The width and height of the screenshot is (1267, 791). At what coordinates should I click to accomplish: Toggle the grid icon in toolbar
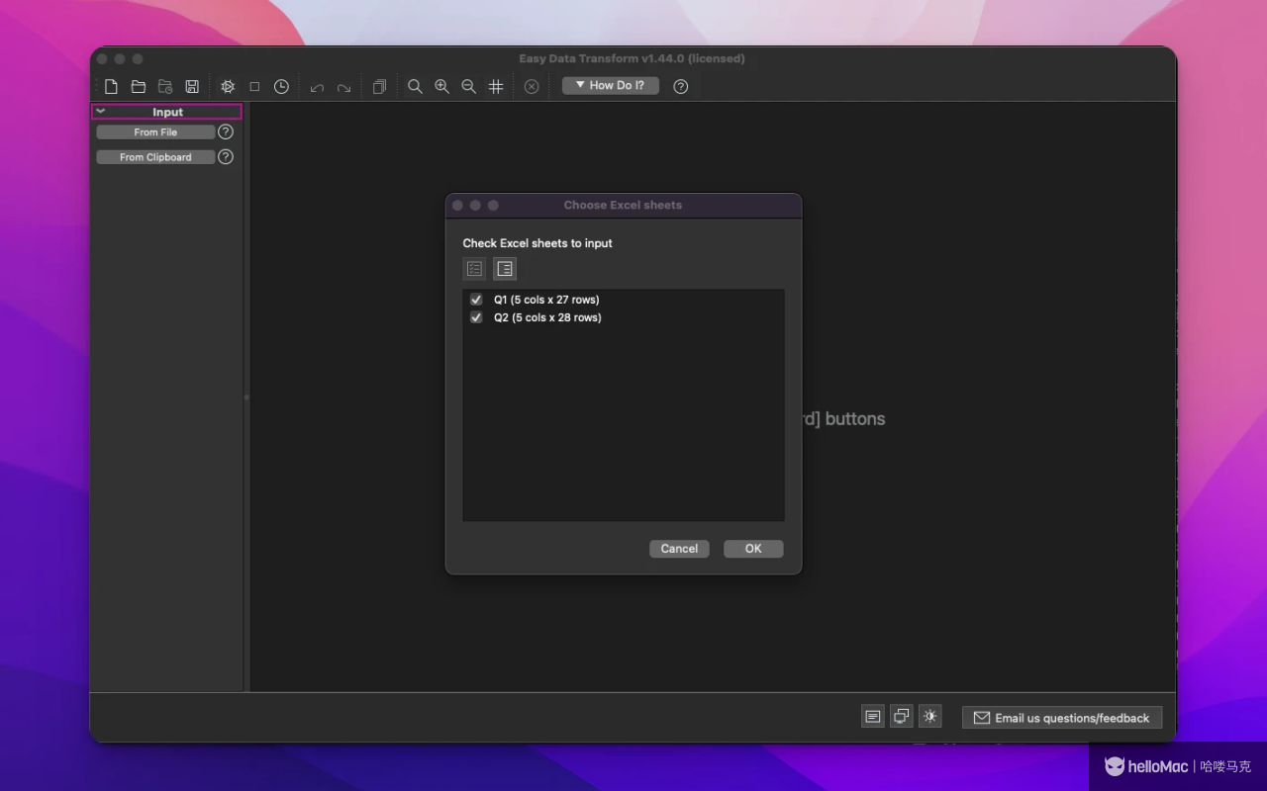point(496,87)
